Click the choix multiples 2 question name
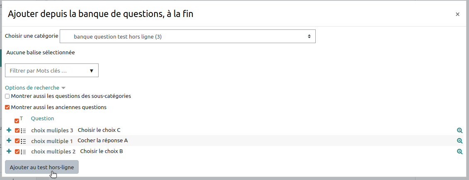Viewport: 469px width, 180px height. [x=53, y=152]
